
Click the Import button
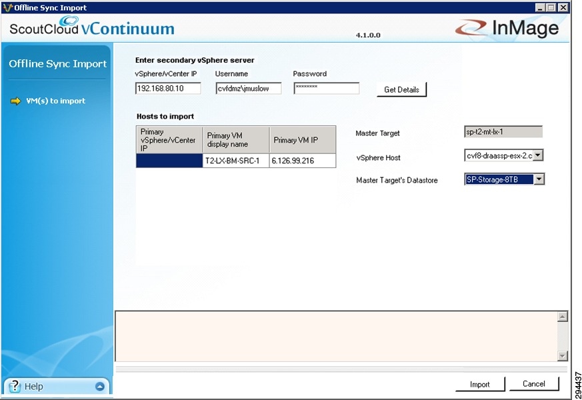(480, 384)
